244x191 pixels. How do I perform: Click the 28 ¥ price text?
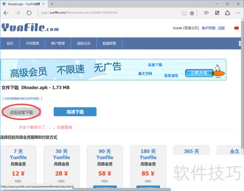(61, 173)
